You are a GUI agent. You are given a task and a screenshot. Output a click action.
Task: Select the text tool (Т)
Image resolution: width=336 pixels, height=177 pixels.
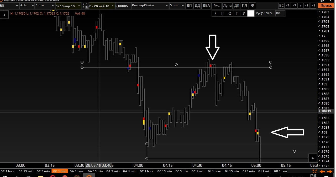pyautogui.click(x=237, y=13)
